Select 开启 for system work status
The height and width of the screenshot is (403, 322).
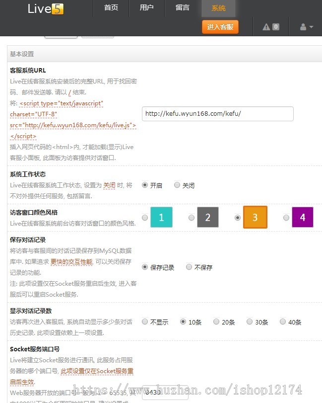tap(145, 185)
